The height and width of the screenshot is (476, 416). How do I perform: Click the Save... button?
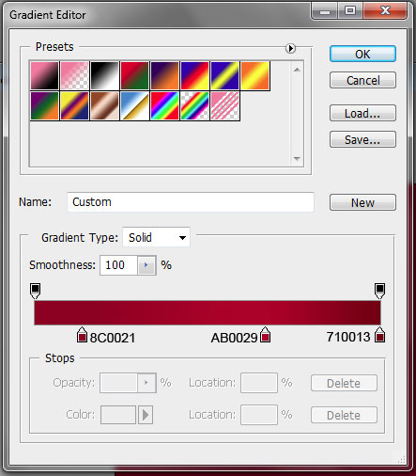[x=362, y=139]
